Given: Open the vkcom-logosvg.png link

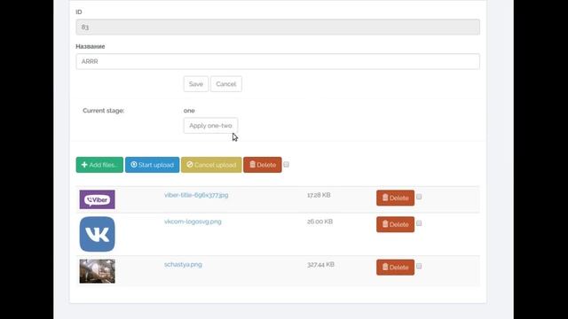Looking at the screenshot, I should pyautogui.click(x=193, y=222).
